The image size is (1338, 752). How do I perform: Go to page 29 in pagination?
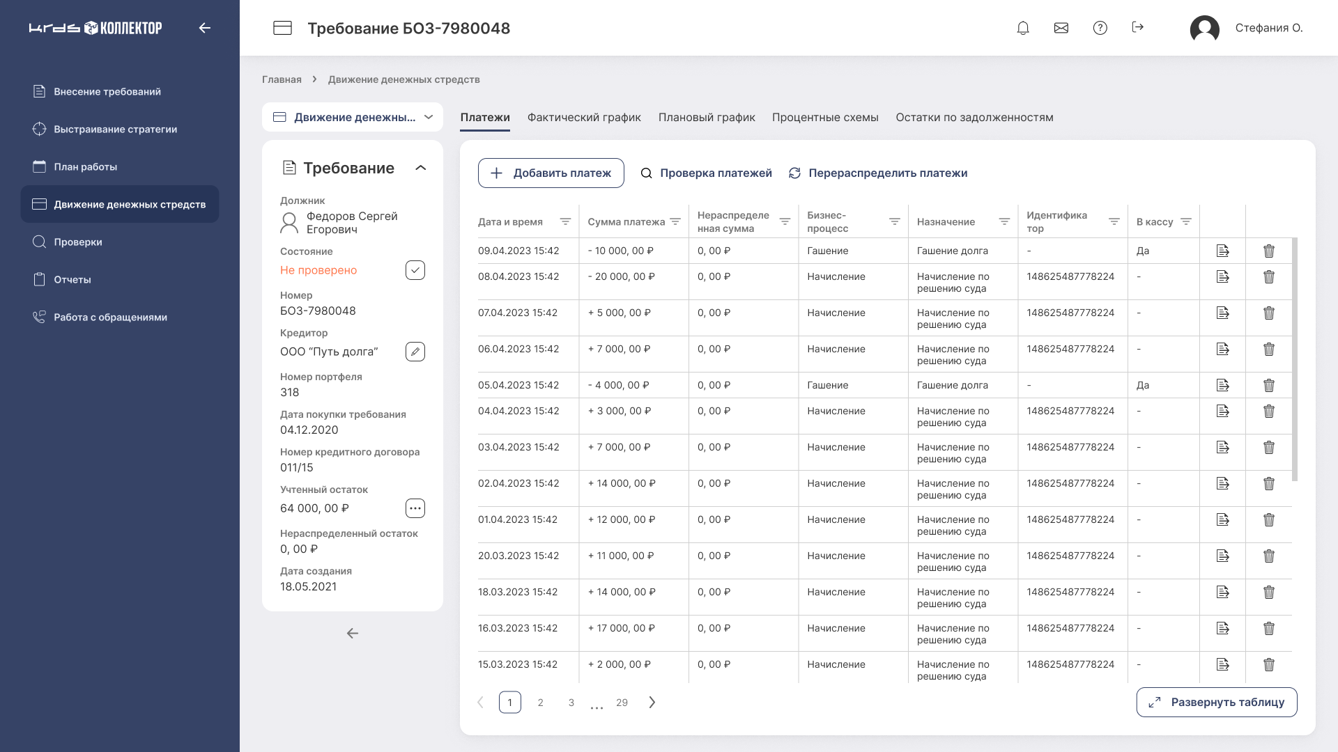coord(622,703)
